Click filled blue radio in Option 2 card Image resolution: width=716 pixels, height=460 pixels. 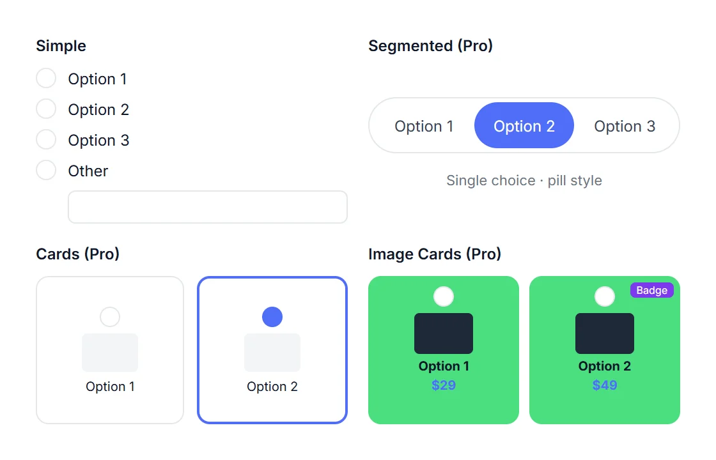tap(272, 317)
